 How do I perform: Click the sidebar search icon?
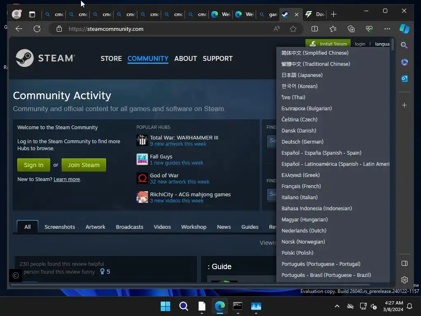[x=404, y=45]
